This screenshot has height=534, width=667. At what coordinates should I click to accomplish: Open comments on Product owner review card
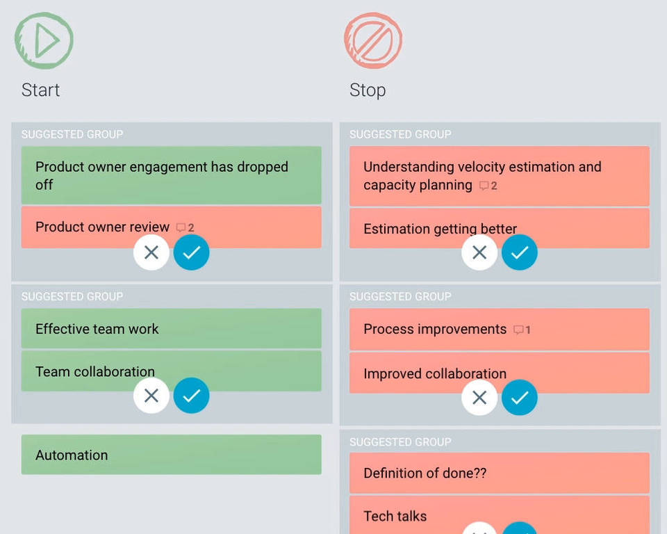point(185,227)
